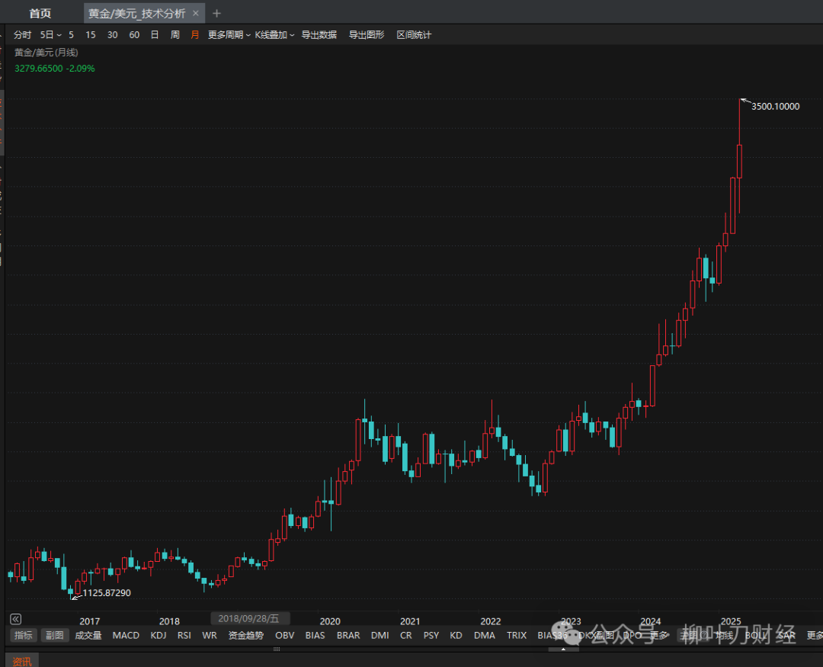Viewport: 823px width, 667px height.
Task: Click the 2017 year axis label
Action: click(x=89, y=621)
